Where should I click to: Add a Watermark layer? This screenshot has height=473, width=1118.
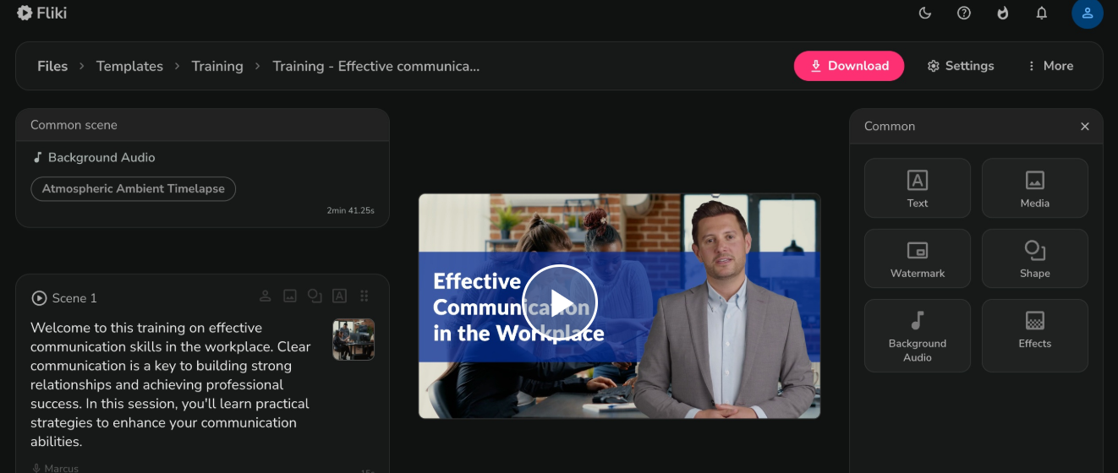point(918,258)
